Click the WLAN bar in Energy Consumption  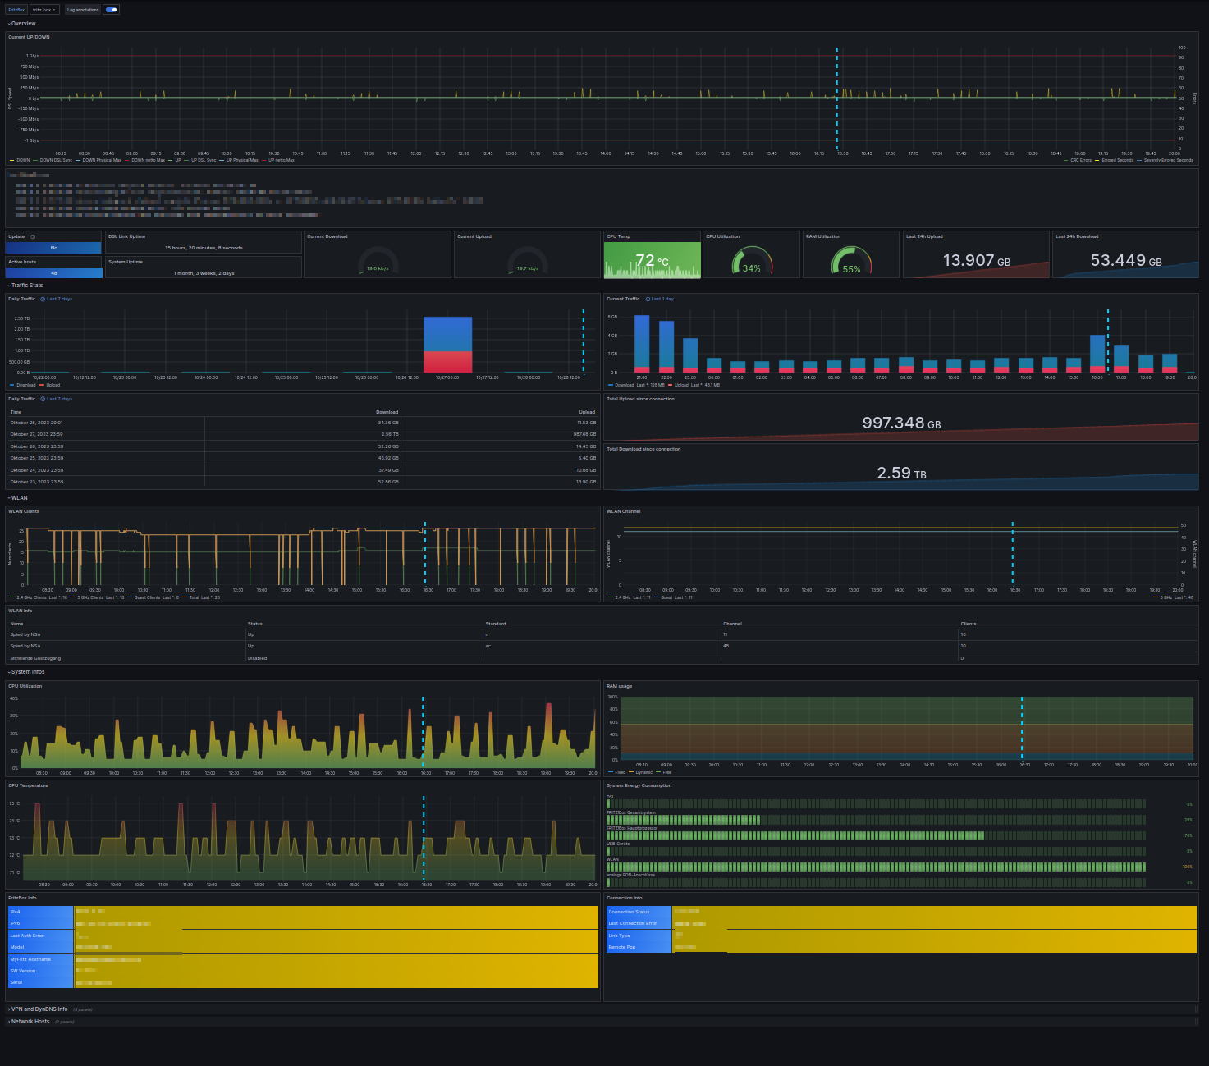tap(876, 867)
